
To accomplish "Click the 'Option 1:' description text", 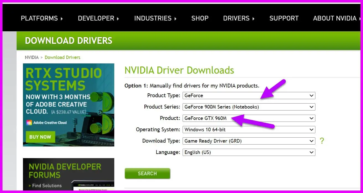I will click(x=192, y=86).
